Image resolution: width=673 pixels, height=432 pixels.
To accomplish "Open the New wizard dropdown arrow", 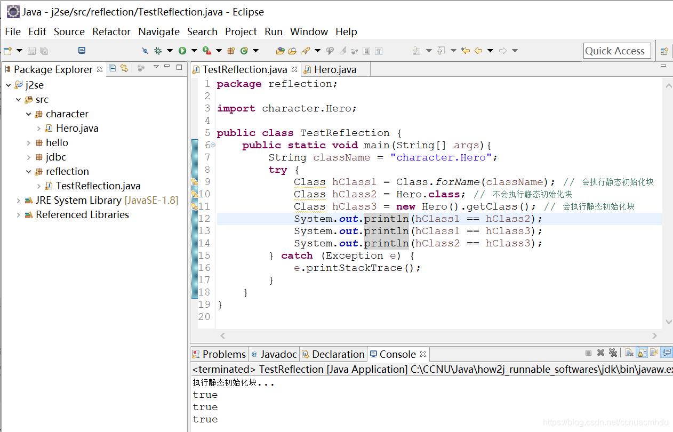I will 20,51.
